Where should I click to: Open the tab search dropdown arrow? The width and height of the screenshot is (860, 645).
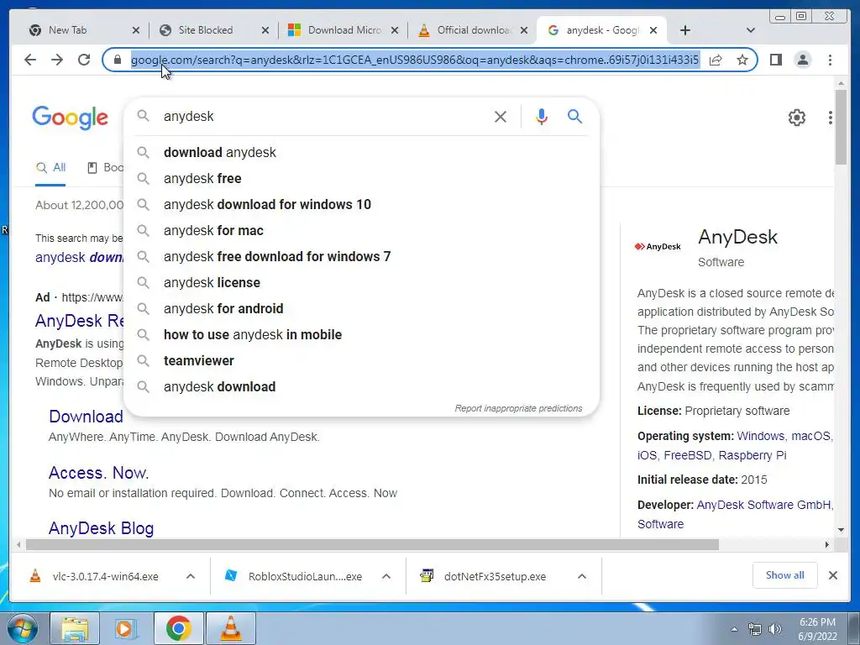coord(751,30)
